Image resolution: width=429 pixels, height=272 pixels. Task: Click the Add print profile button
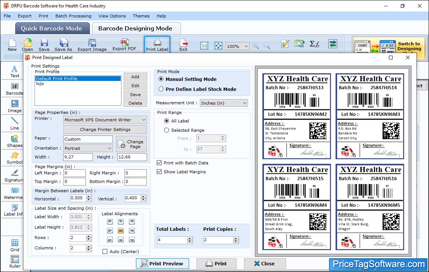135,77
